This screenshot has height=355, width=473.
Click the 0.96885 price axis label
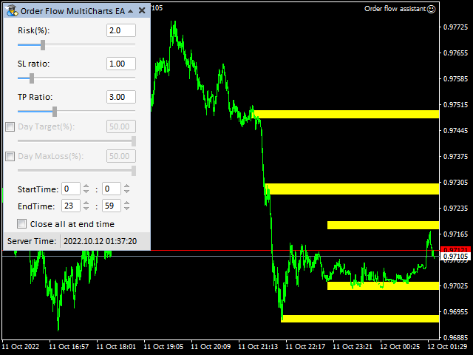coord(455,337)
